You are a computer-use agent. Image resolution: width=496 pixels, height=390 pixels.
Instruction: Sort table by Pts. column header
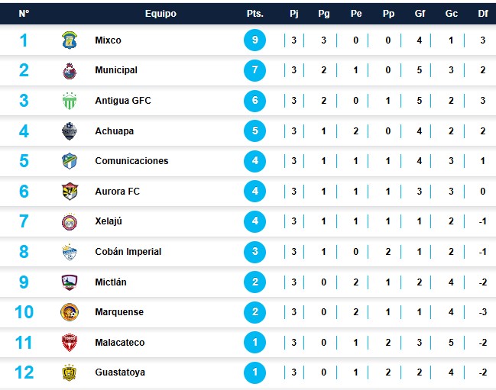pyautogui.click(x=254, y=14)
